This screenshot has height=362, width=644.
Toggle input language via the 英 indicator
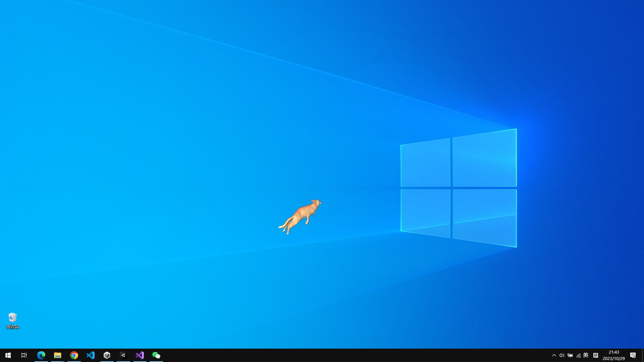tap(586, 355)
